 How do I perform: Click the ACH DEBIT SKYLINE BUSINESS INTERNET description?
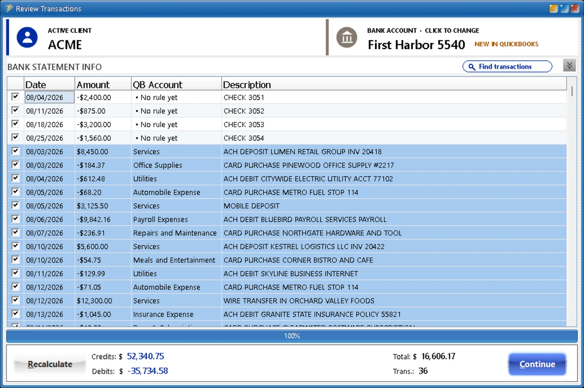point(291,274)
